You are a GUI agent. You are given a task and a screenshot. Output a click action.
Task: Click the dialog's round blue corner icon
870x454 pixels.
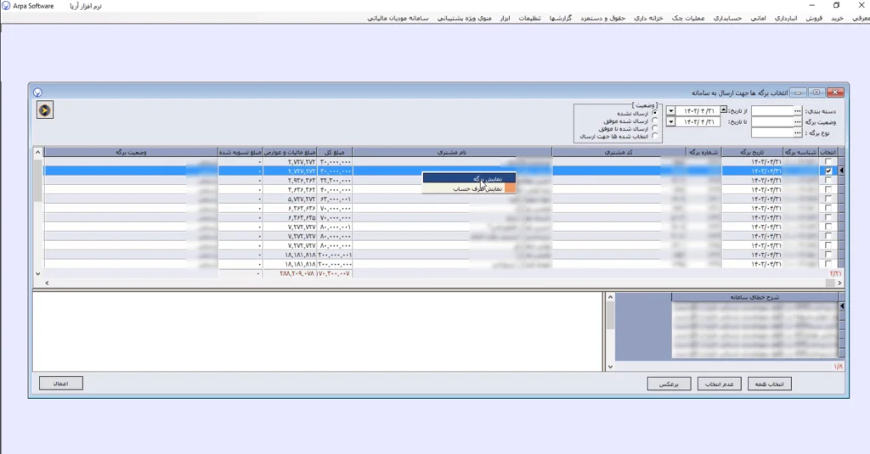(x=37, y=92)
